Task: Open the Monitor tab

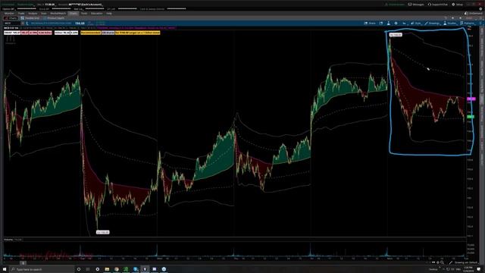Action: 9,14
